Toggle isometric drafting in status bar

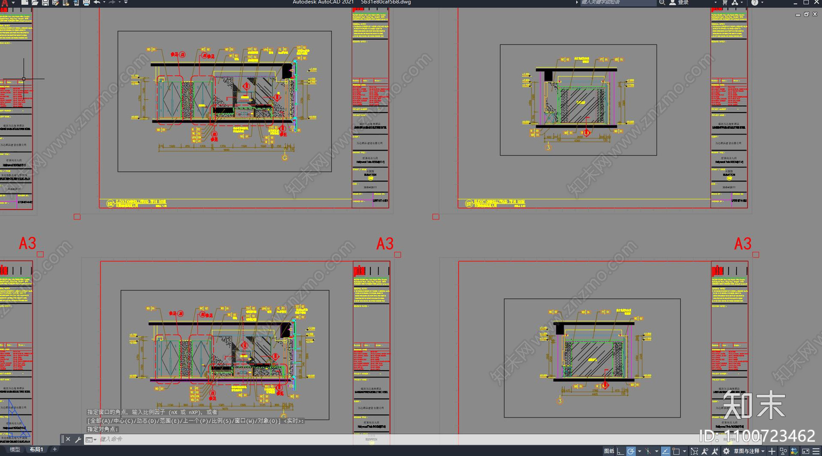648,451
